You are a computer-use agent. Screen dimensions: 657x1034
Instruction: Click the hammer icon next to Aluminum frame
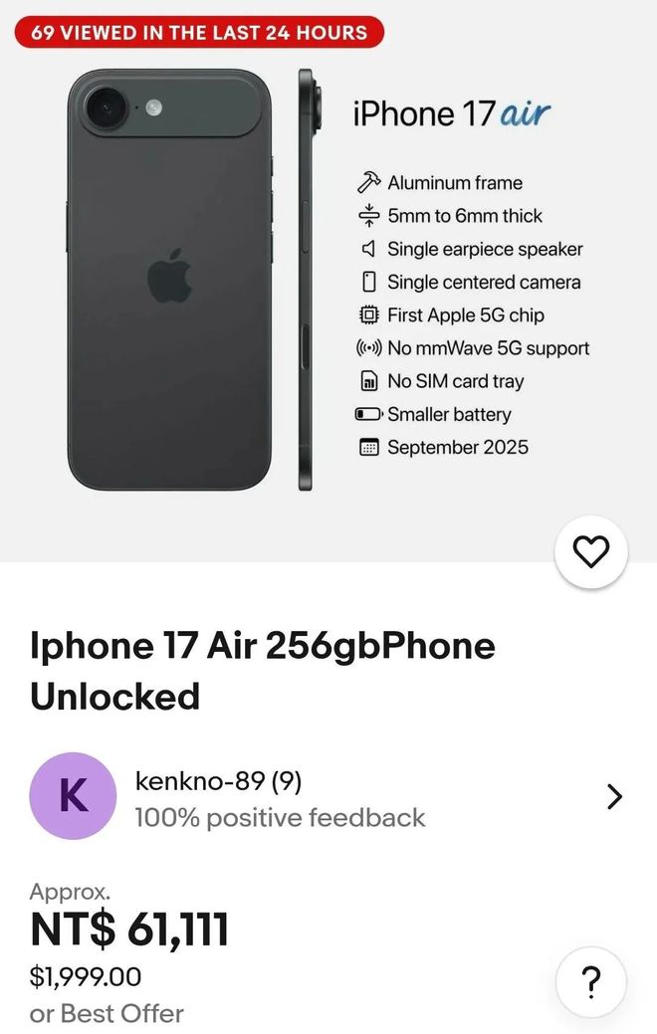pyautogui.click(x=368, y=183)
